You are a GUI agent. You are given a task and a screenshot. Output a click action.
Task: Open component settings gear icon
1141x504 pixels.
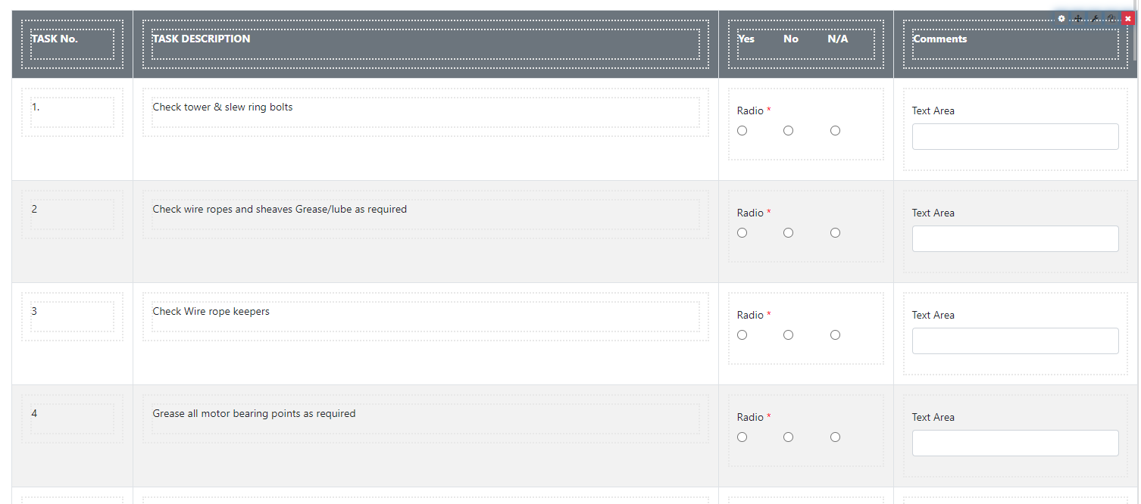pyautogui.click(x=1061, y=18)
